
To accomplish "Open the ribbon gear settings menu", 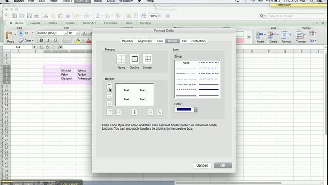I will coord(323,23).
